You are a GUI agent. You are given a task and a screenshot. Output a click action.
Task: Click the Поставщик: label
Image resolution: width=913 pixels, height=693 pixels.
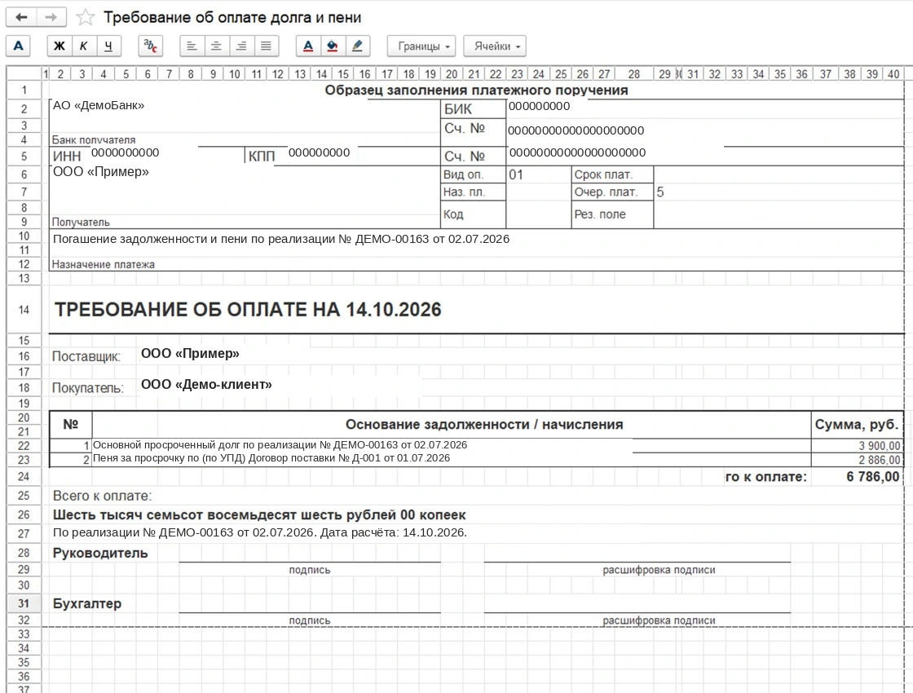pos(86,356)
